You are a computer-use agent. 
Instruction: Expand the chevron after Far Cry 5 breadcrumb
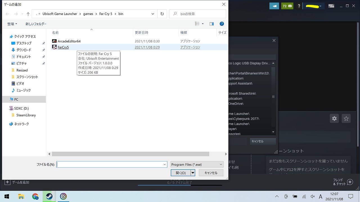115,14
